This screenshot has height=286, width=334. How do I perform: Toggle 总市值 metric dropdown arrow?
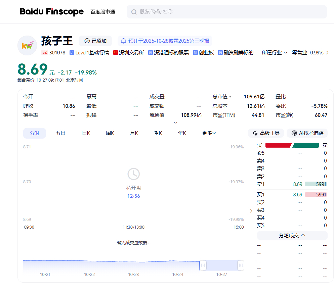tap(230, 97)
